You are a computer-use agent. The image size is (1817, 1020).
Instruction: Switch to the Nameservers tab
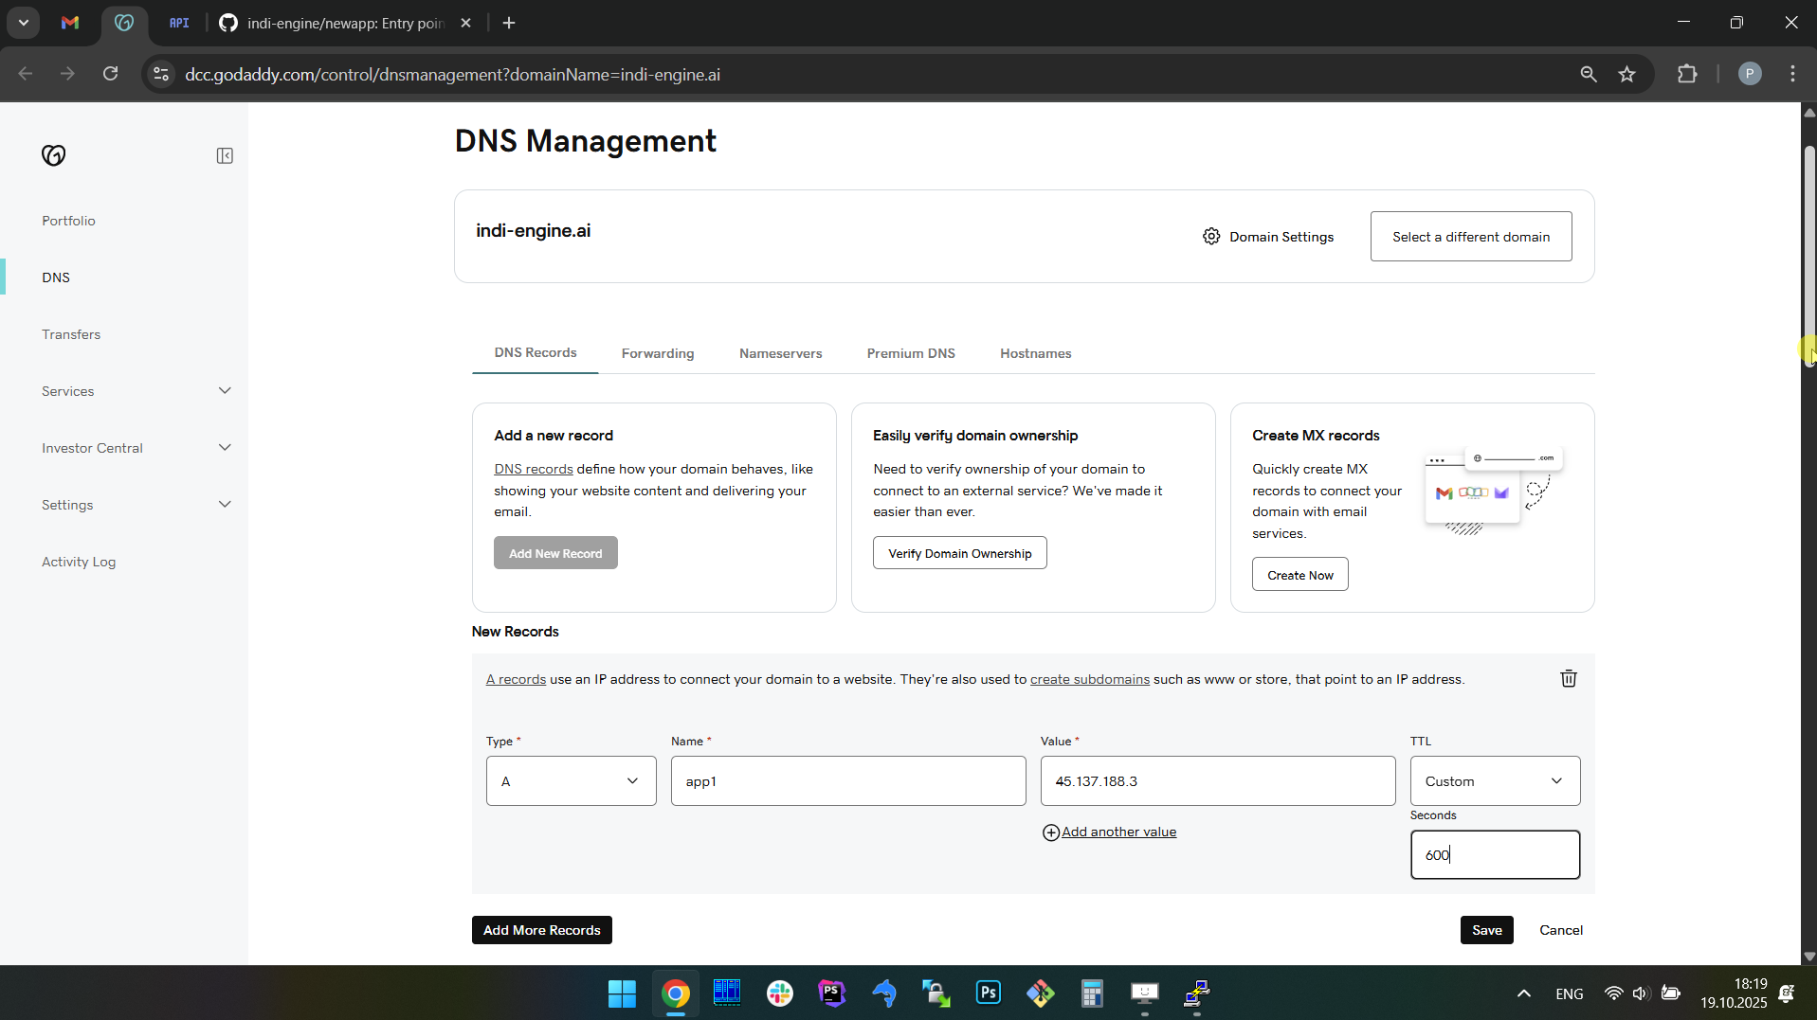point(780,353)
